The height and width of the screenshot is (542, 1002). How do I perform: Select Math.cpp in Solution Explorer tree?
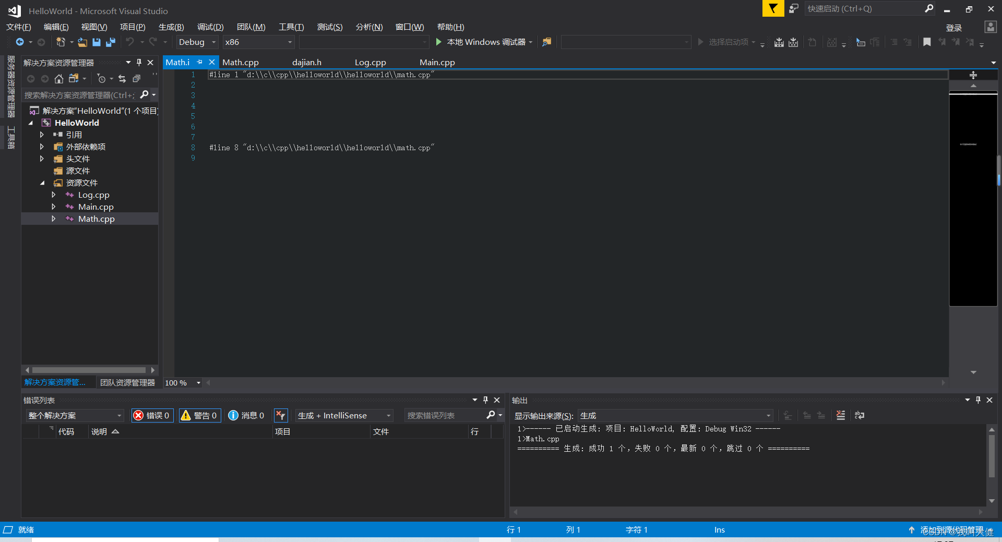pos(97,219)
